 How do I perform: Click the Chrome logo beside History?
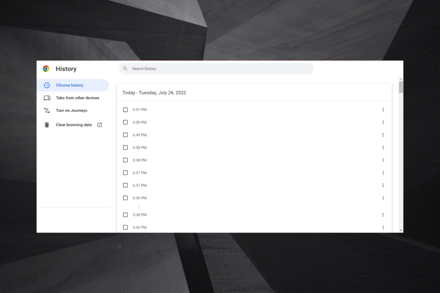coord(46,69)
